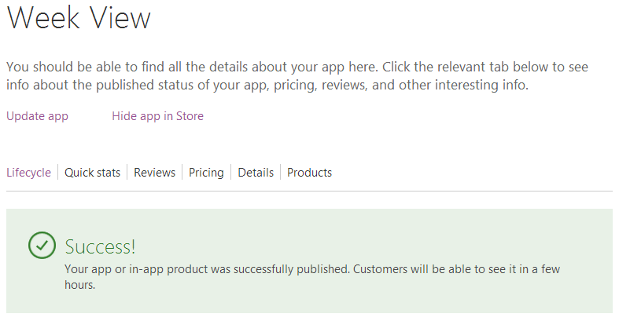Select the Products tab

pyautogui.click(x=310, y=173)
